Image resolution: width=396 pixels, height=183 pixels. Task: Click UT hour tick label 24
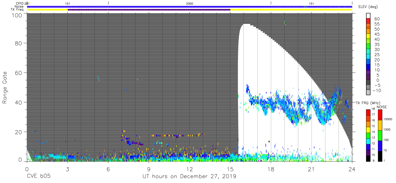pyautogui.click(x=352, y=169)
